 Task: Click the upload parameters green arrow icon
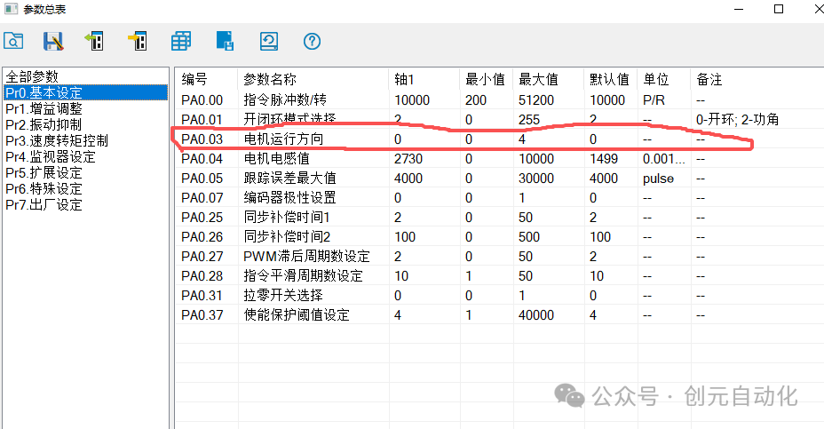tap(94, 41)
